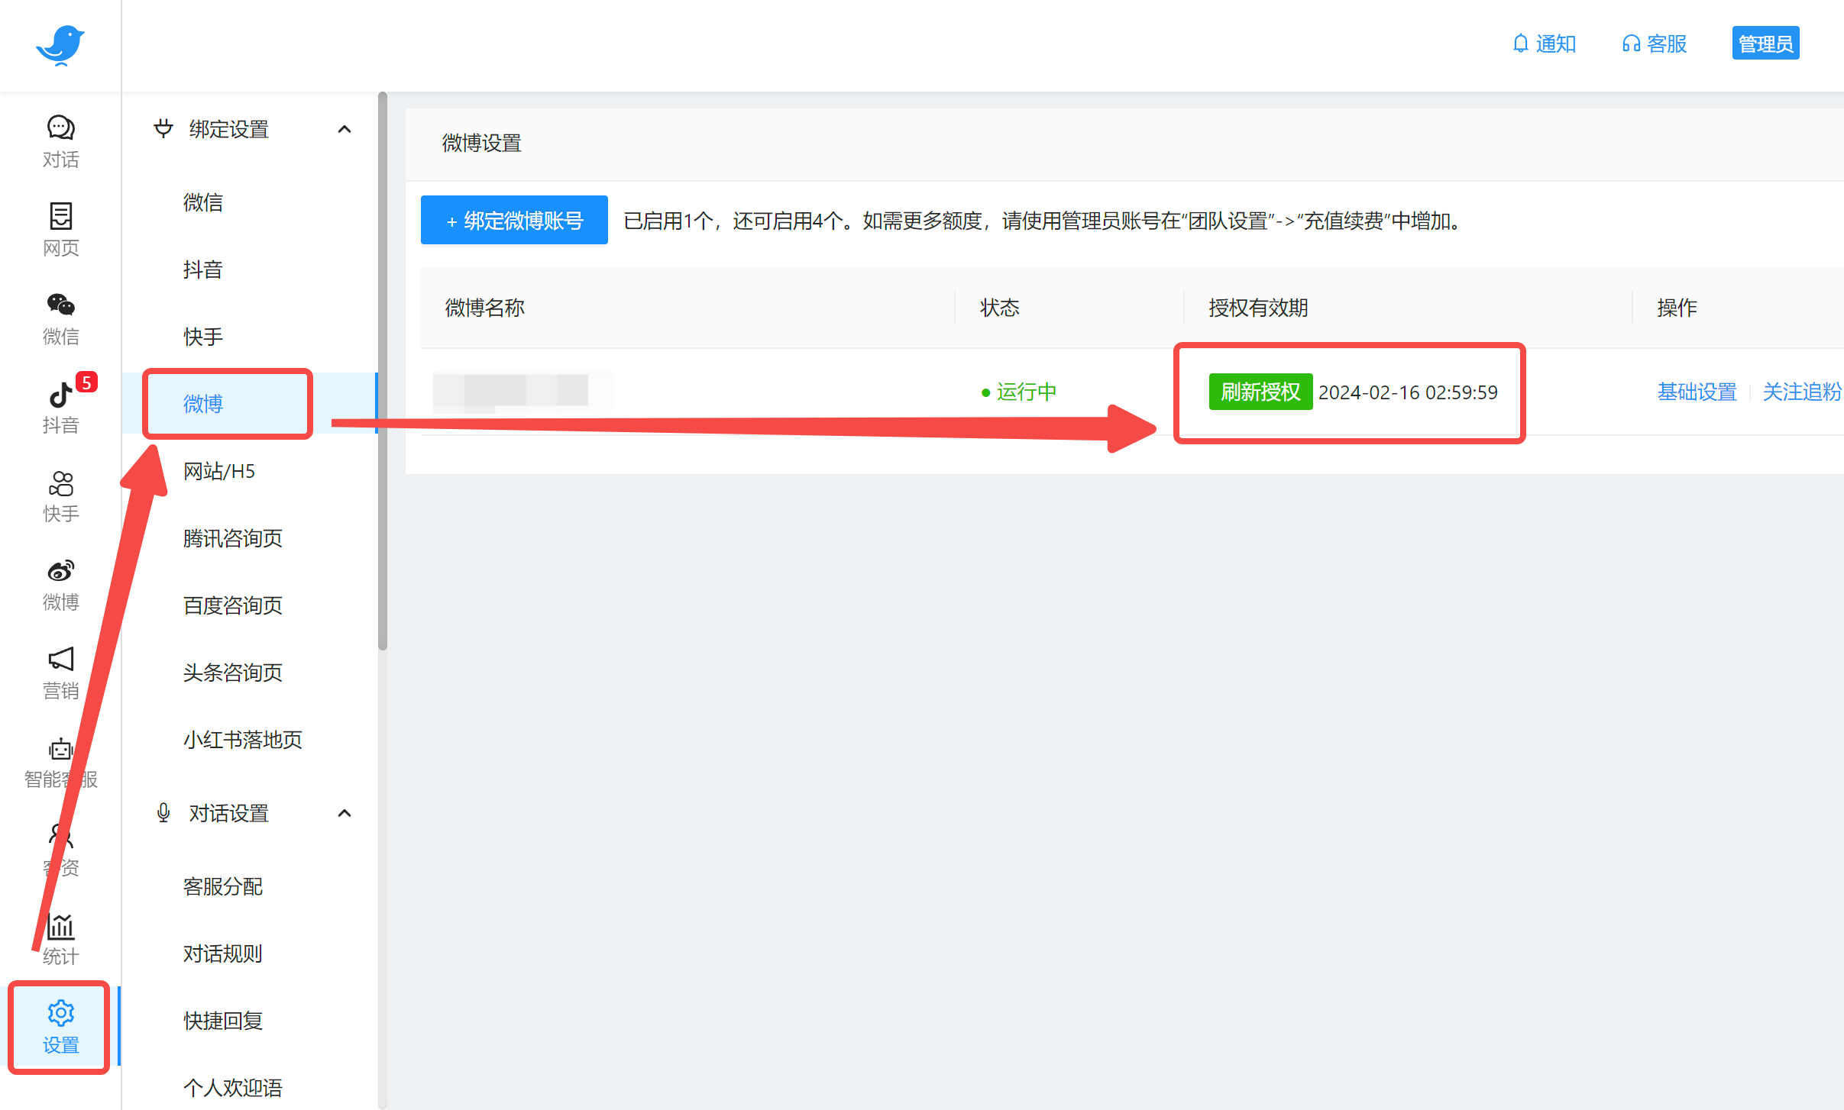Open the 管理员 account menu
The image size is (1844, 1110).
[1765, 44]
